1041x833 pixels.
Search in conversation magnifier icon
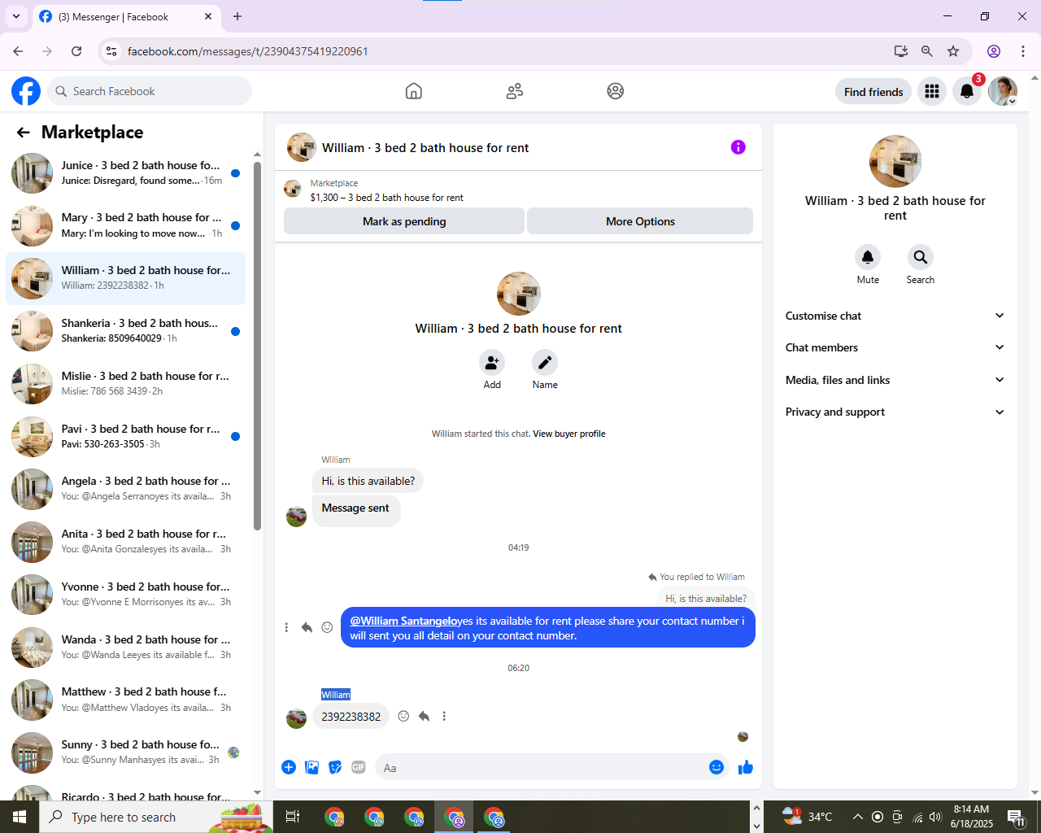pos(921,257)
